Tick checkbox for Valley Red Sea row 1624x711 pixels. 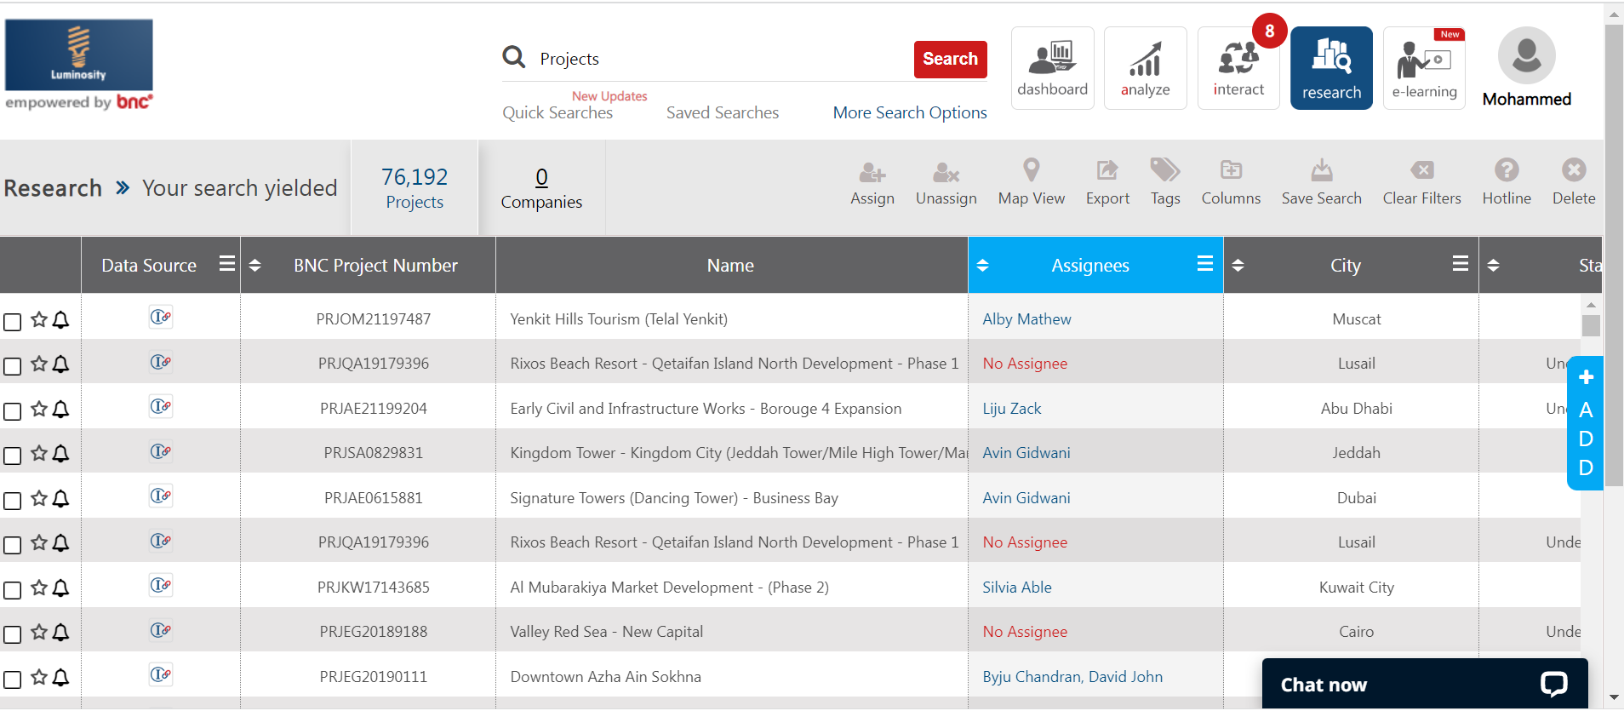click(x=12, y=634)
